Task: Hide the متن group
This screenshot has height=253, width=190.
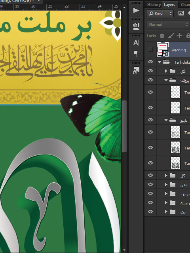Action: tap(150, 184)
